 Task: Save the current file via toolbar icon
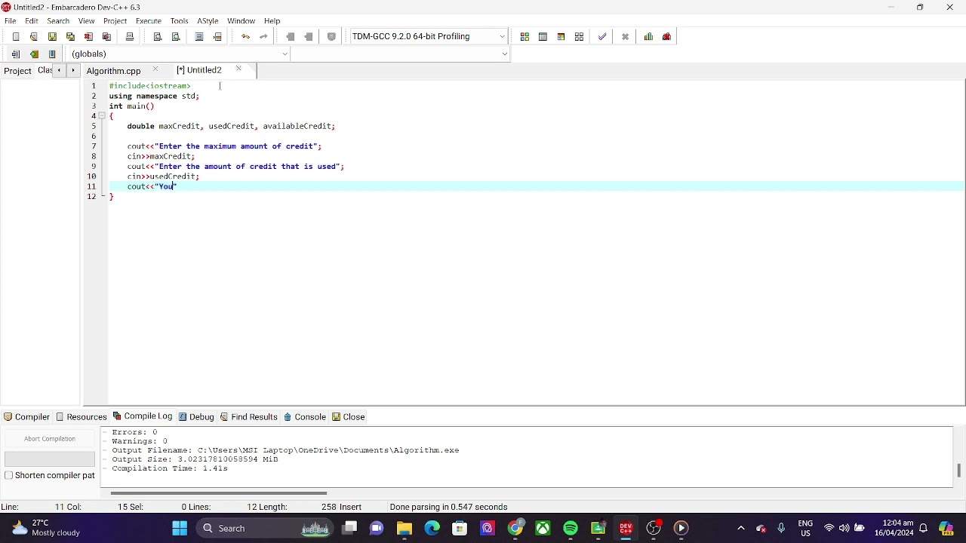52,36
